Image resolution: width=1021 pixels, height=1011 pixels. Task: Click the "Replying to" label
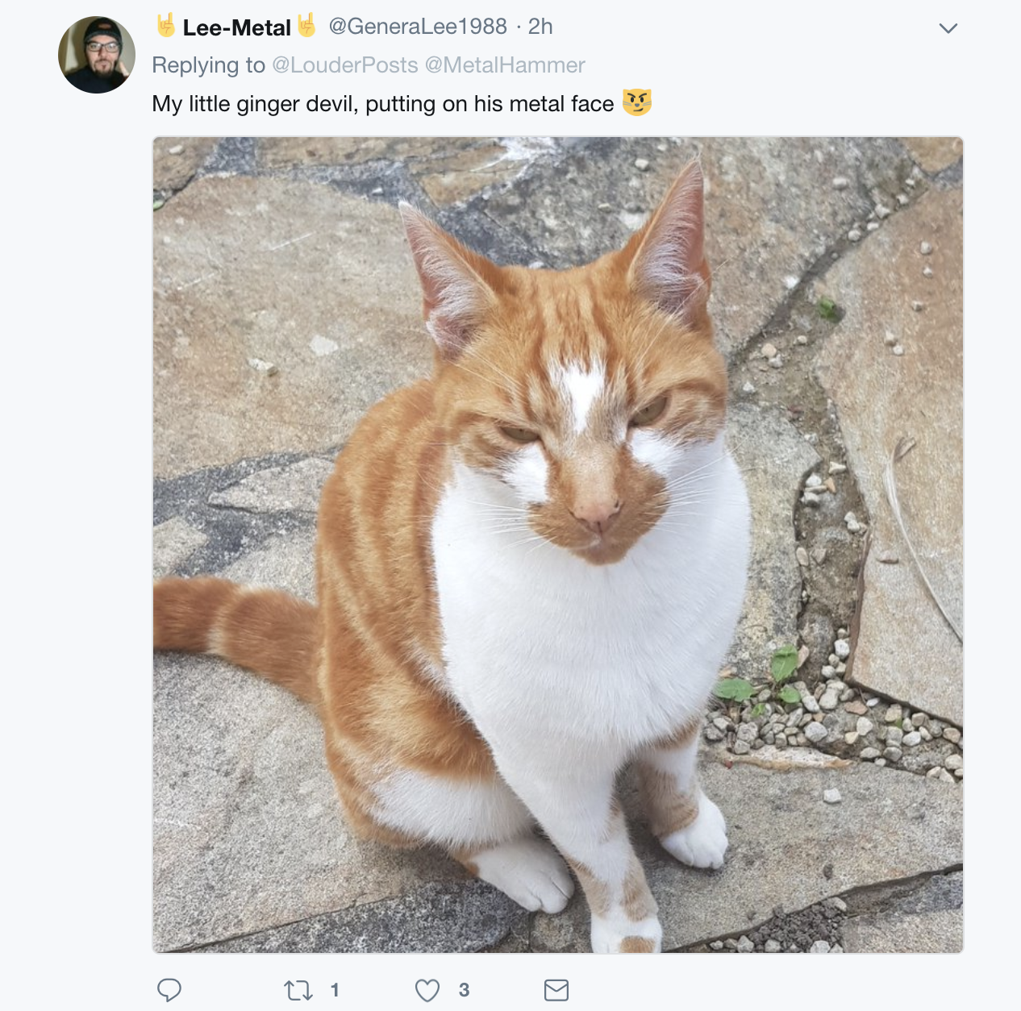208,65
